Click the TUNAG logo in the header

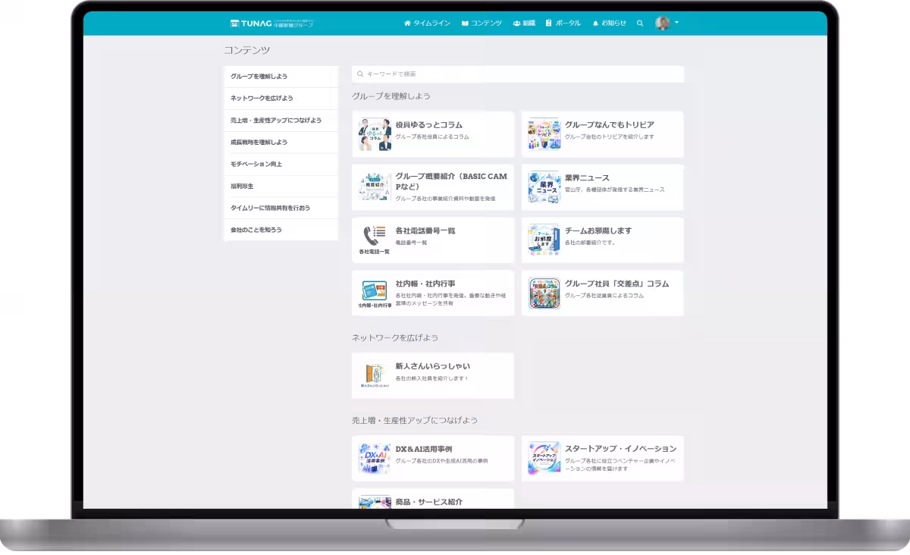271,24
